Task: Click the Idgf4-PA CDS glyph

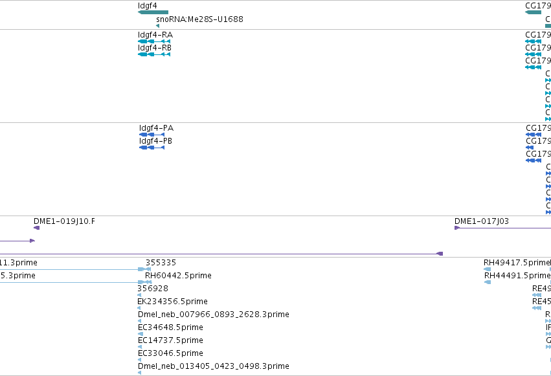Action: point(152,135)
